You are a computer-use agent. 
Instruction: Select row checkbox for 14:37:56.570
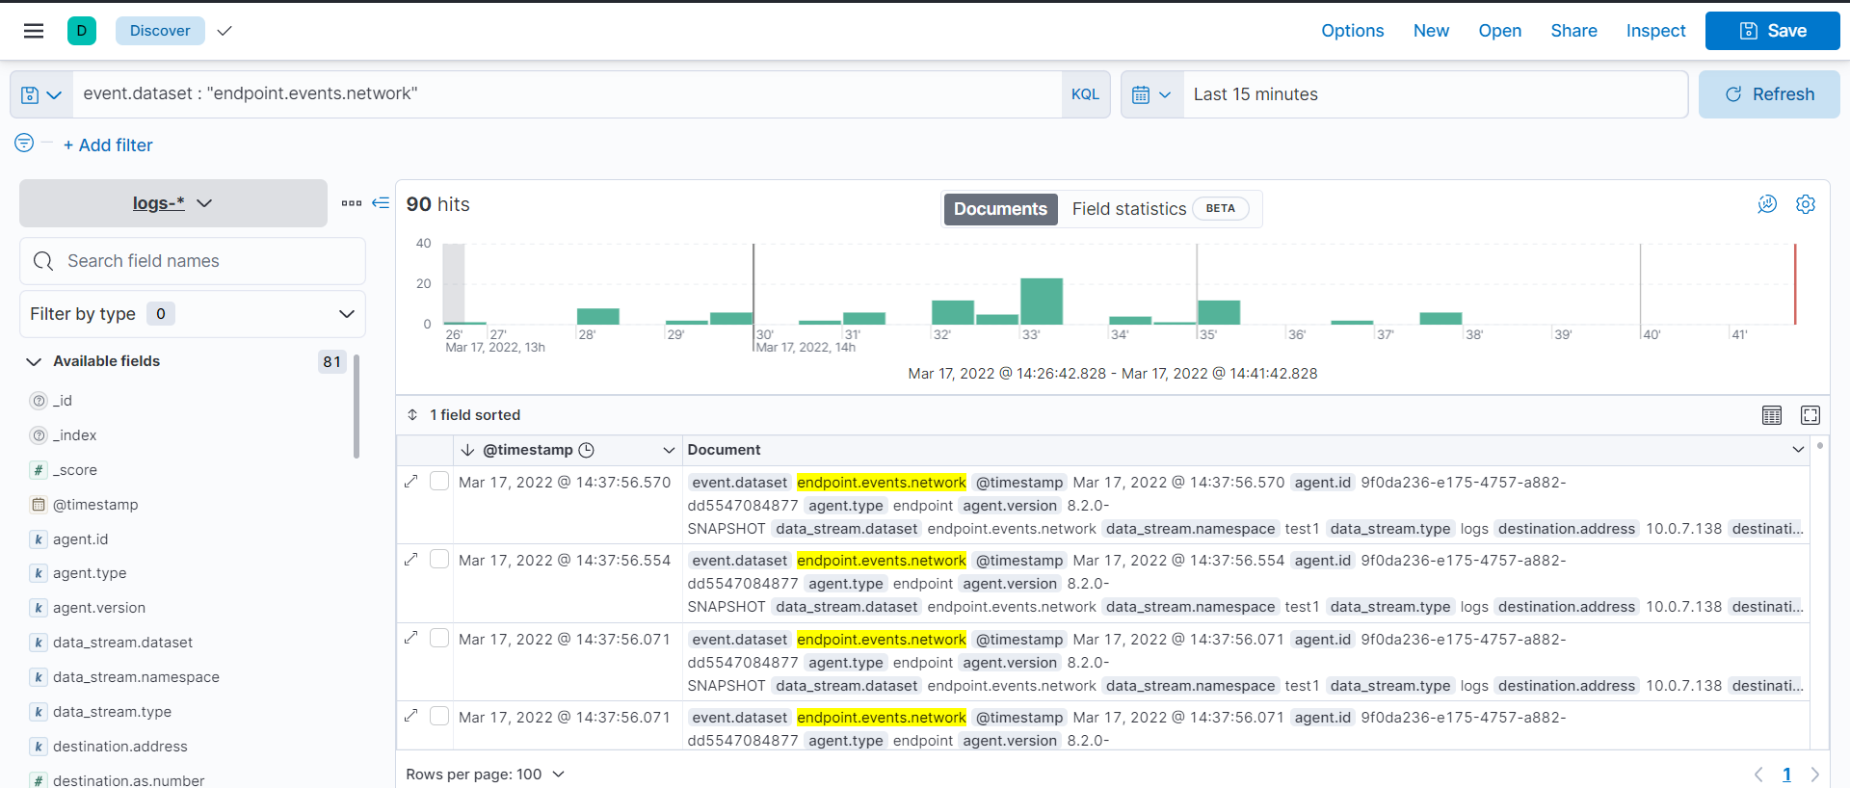[x=439, y=481]
